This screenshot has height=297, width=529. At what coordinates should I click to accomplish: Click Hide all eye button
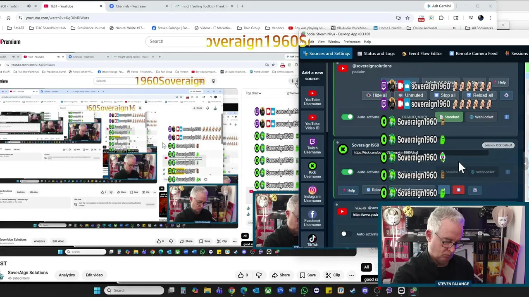[376, 95]
